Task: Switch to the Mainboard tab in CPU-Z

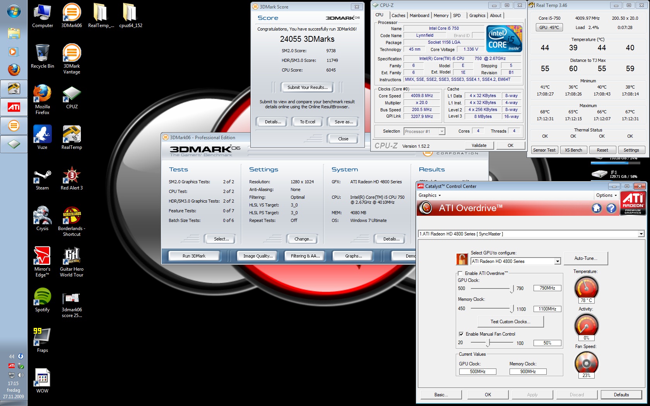Action: tap(419, 15)
